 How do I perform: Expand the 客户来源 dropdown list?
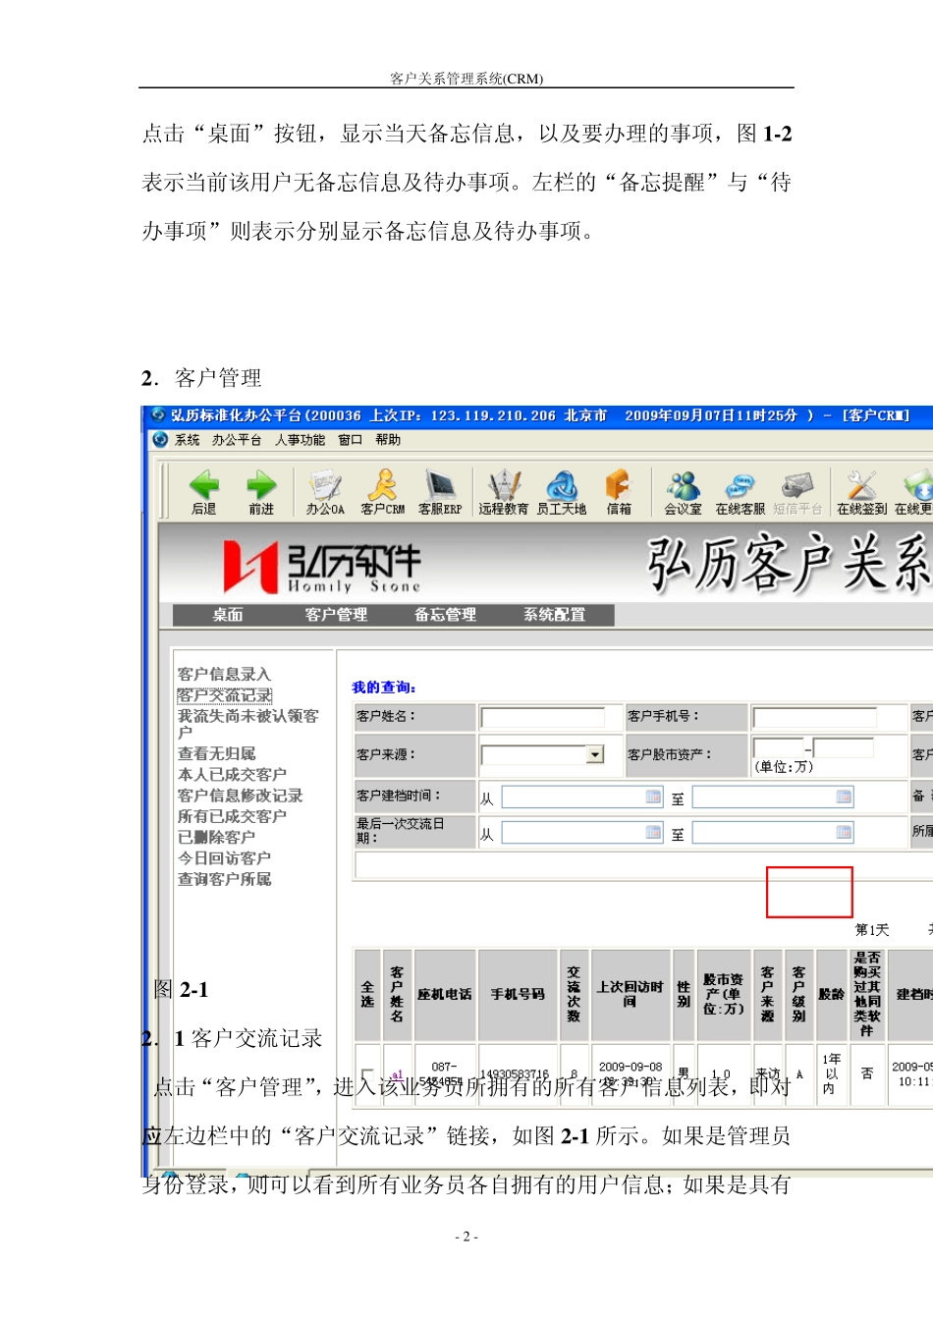point(595,754)
